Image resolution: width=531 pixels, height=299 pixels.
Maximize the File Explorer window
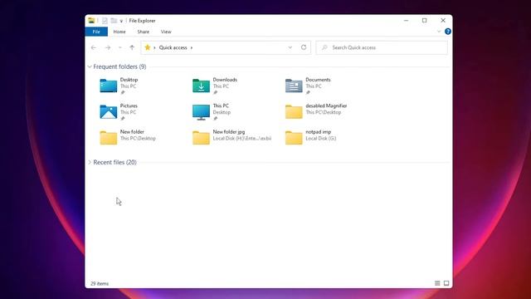(x=424, y=20)
